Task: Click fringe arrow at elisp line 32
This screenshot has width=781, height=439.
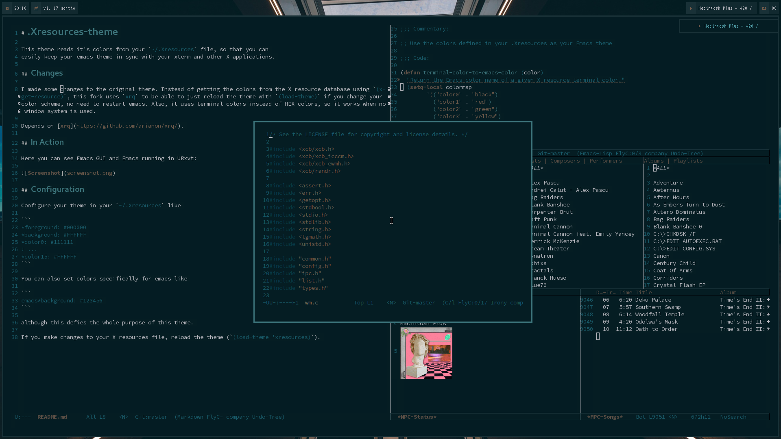Action: pyautogui.click(x=399, y=80)
